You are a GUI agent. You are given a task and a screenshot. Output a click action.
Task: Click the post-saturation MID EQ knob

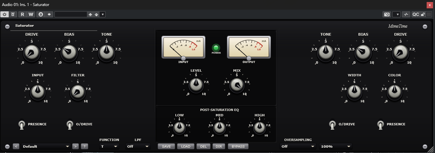click(219, 127)
